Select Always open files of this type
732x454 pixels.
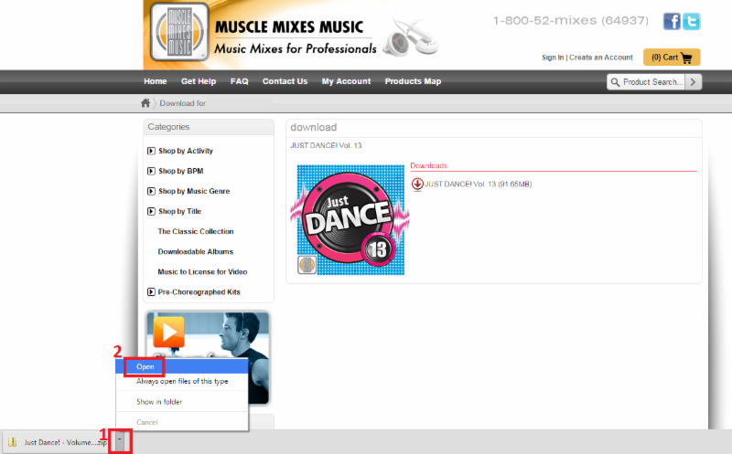182,382
